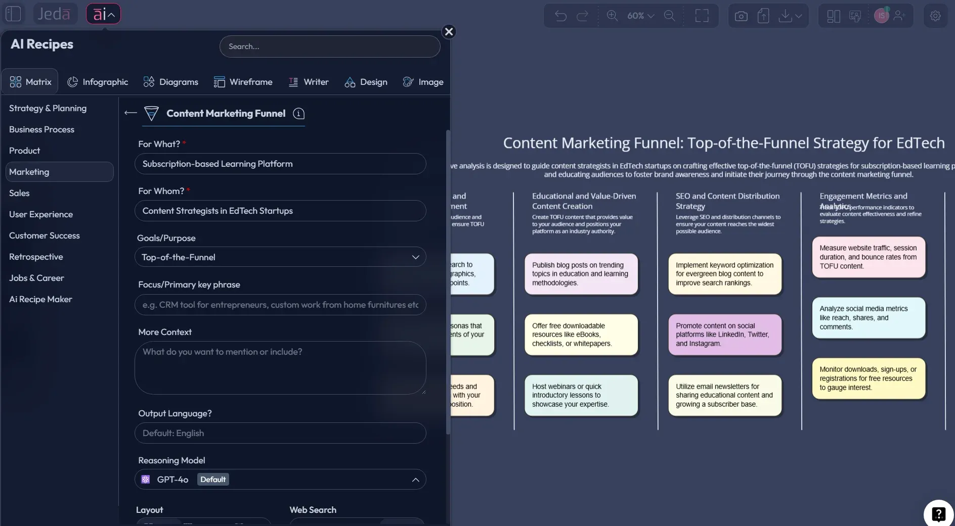Viewport: 955px width, 526px height.
Task: Switch to the Infographic tab
Action: (98, 81)
